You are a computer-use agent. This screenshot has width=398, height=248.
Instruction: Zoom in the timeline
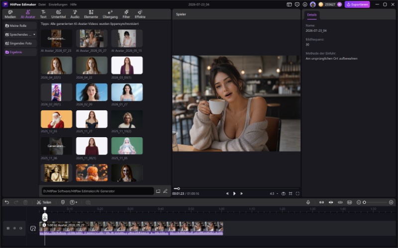391,202
